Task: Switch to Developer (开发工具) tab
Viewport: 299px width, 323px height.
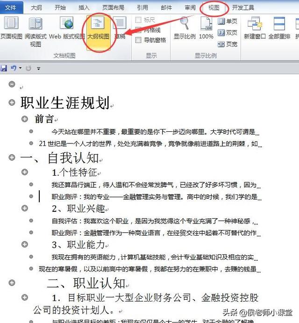Action: click(243, 7)
